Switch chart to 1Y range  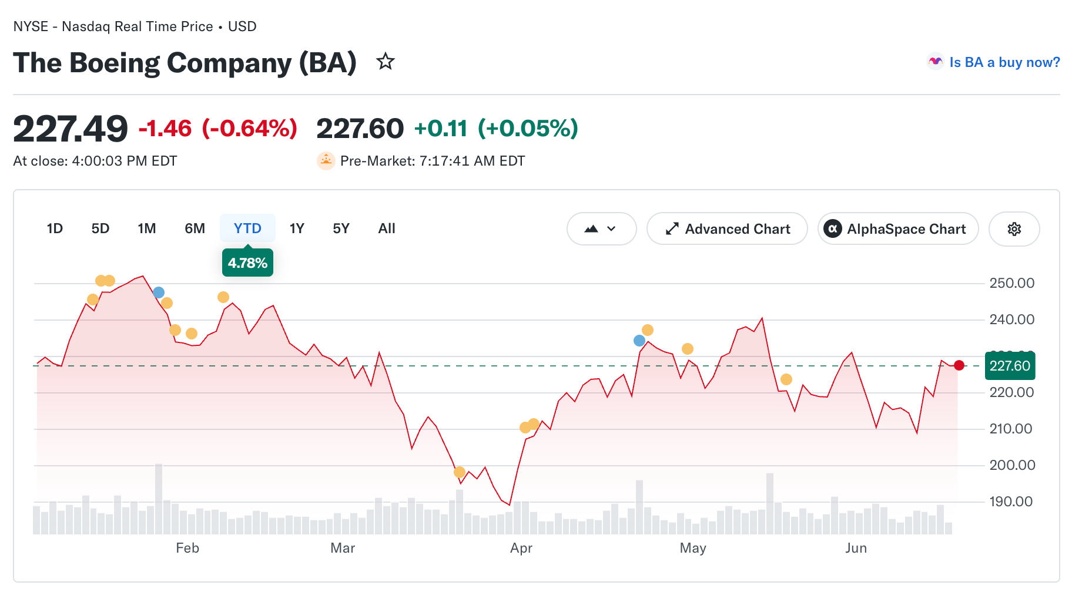click(x=297, y=228)
